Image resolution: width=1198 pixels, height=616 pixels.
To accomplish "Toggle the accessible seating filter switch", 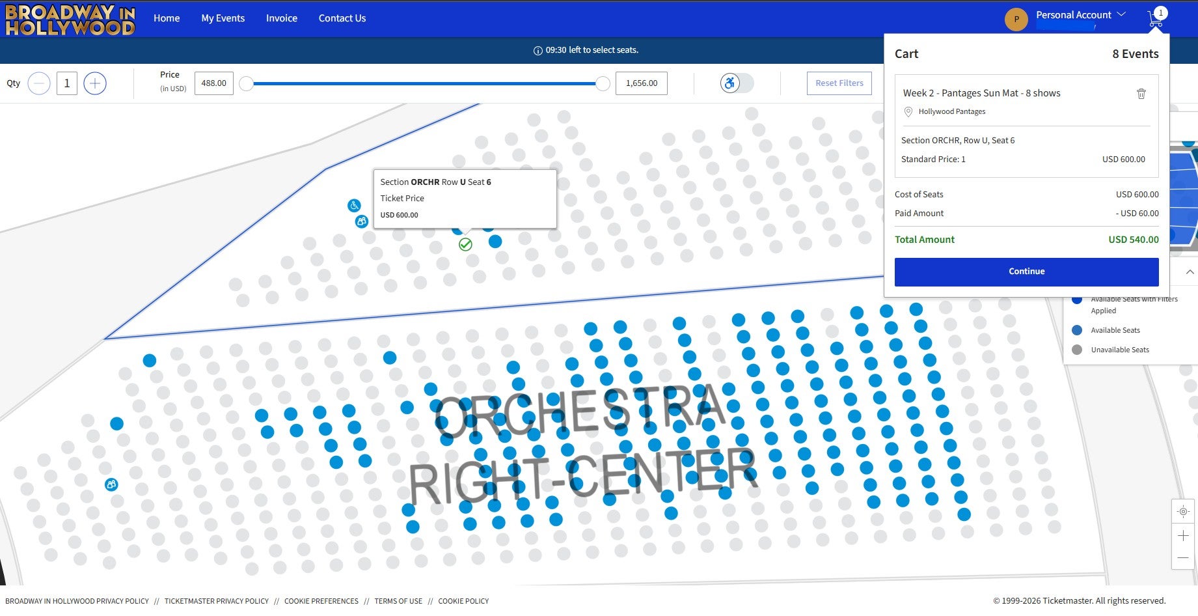I will pos(737,83).
